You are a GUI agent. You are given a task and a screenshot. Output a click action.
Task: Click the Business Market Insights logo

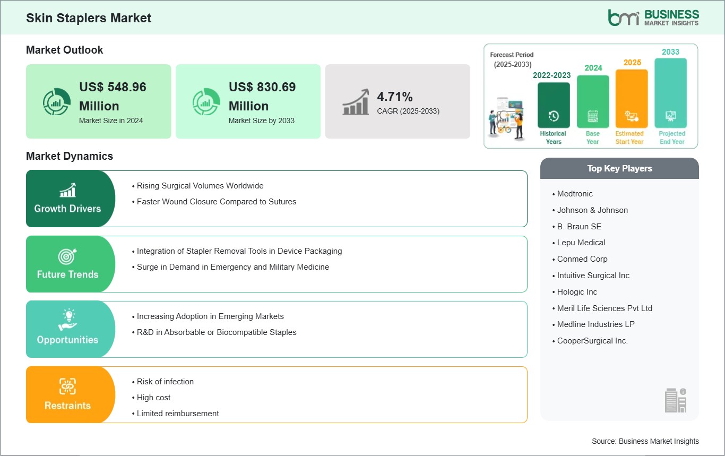click(x=653, y=17)
